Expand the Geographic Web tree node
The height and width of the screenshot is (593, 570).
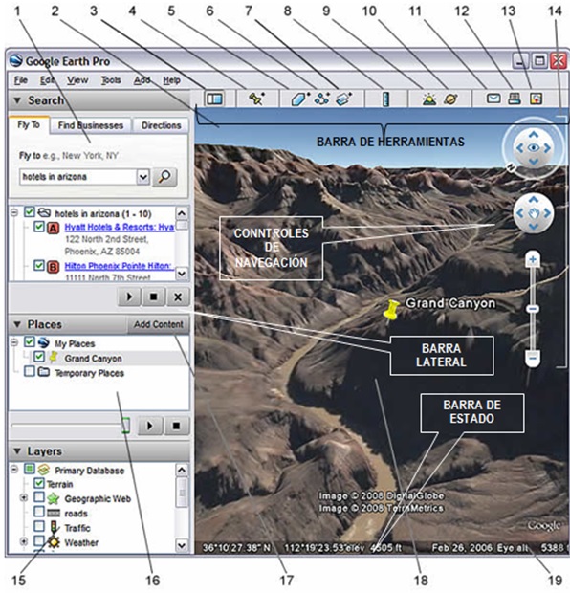pos(24,497)
